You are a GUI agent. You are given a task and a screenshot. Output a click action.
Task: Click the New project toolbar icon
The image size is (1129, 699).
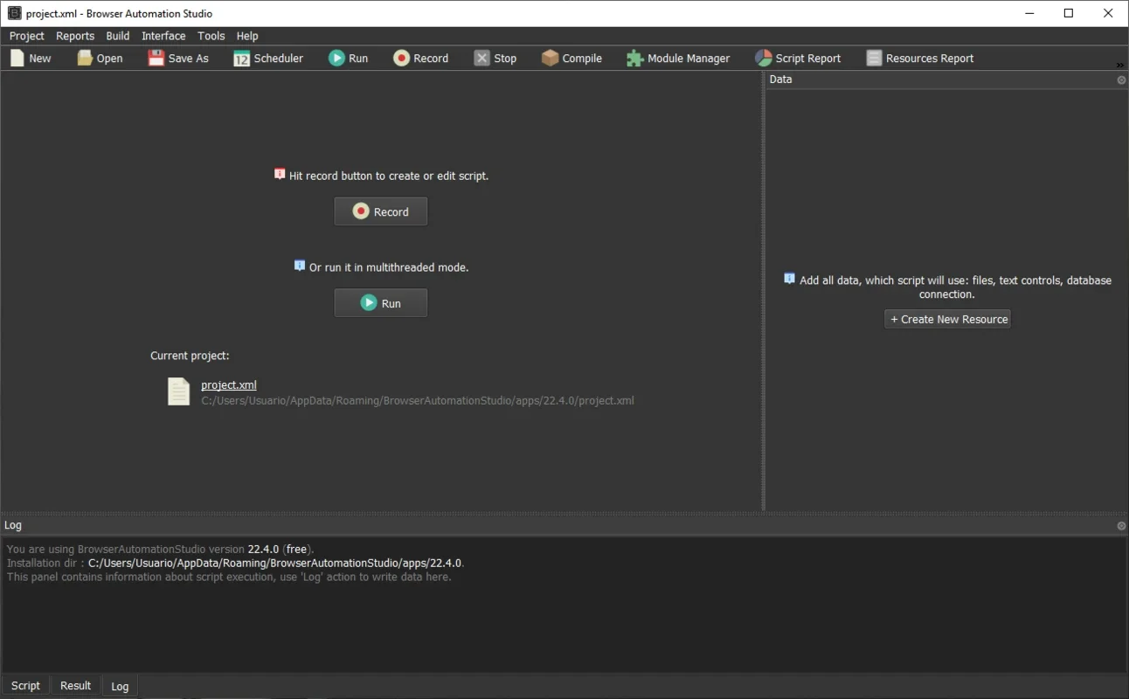17,59
